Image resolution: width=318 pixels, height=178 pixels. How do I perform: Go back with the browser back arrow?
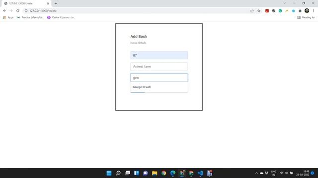click(4, 11)
